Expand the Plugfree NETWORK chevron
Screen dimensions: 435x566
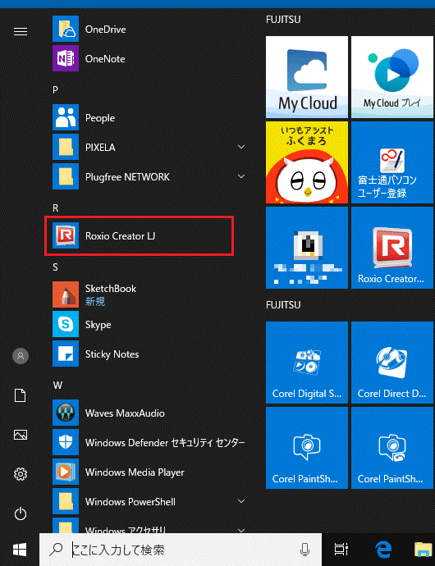[241, 176]
